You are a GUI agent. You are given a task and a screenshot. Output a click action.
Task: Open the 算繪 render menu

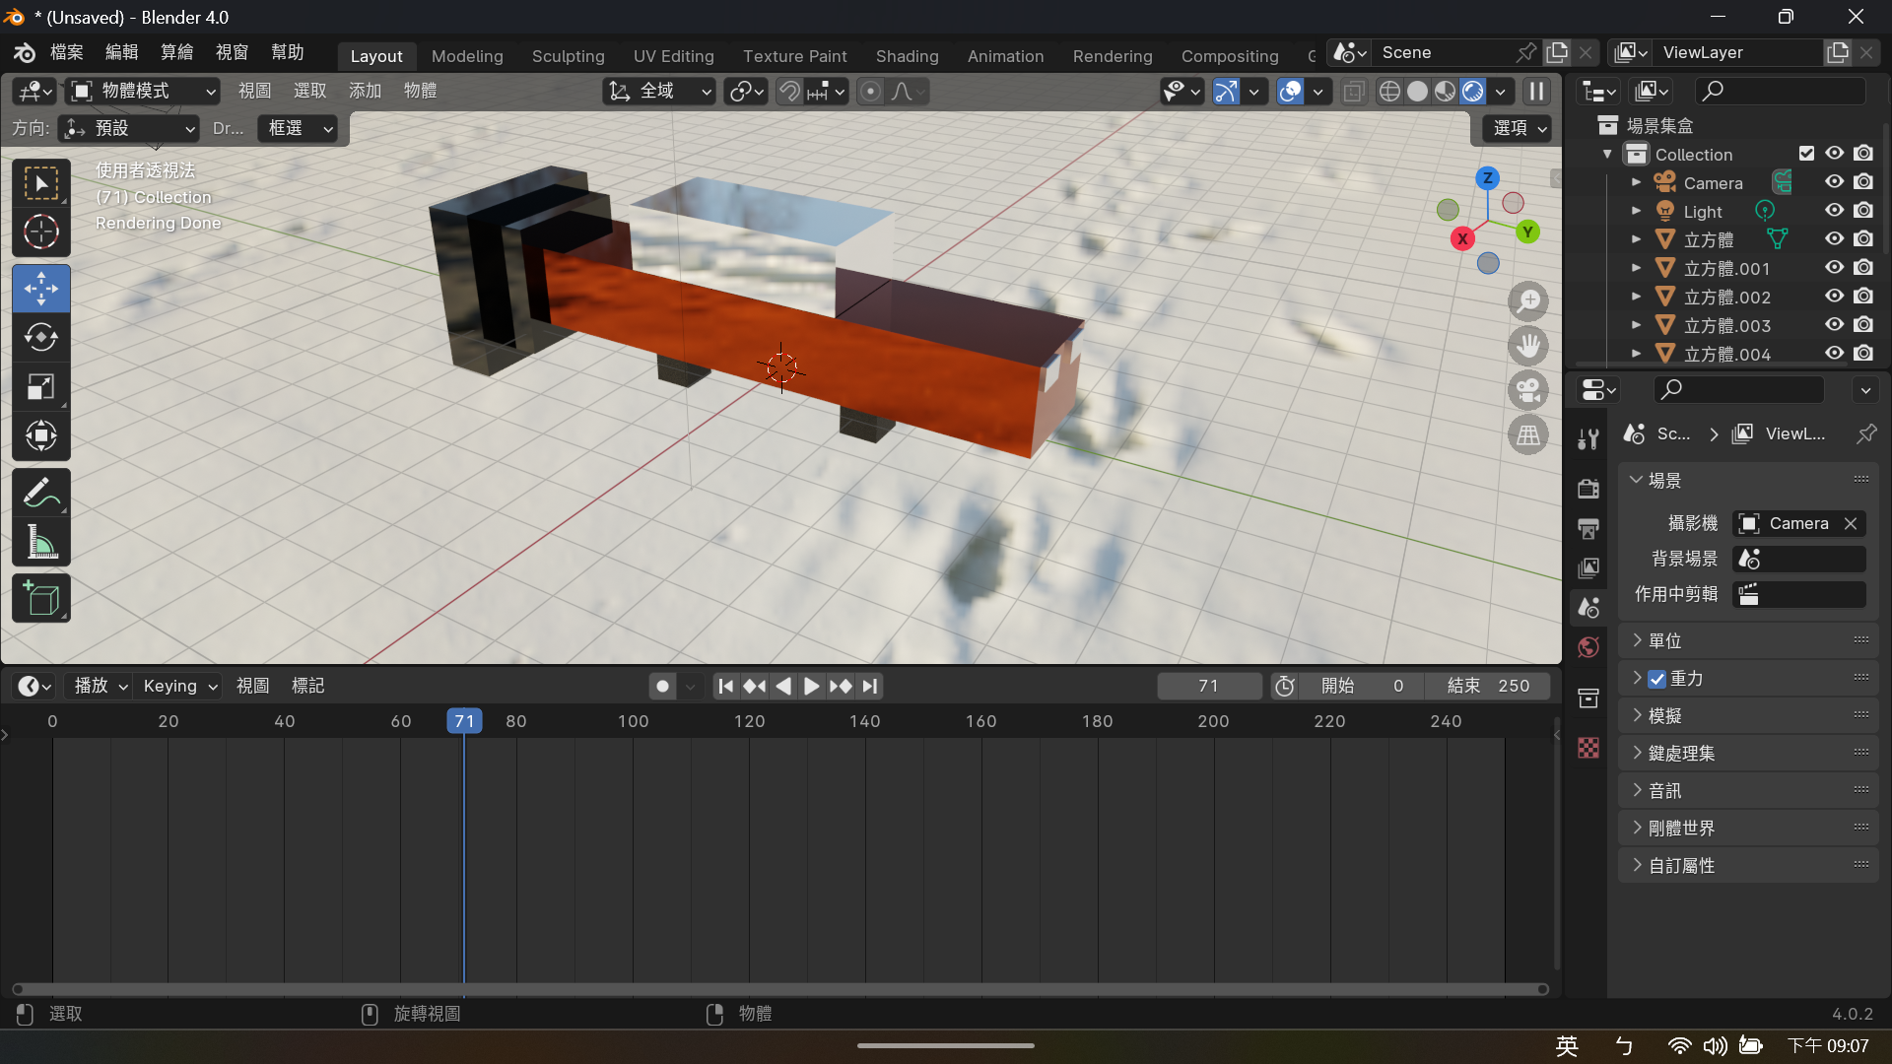click(177, 53)
